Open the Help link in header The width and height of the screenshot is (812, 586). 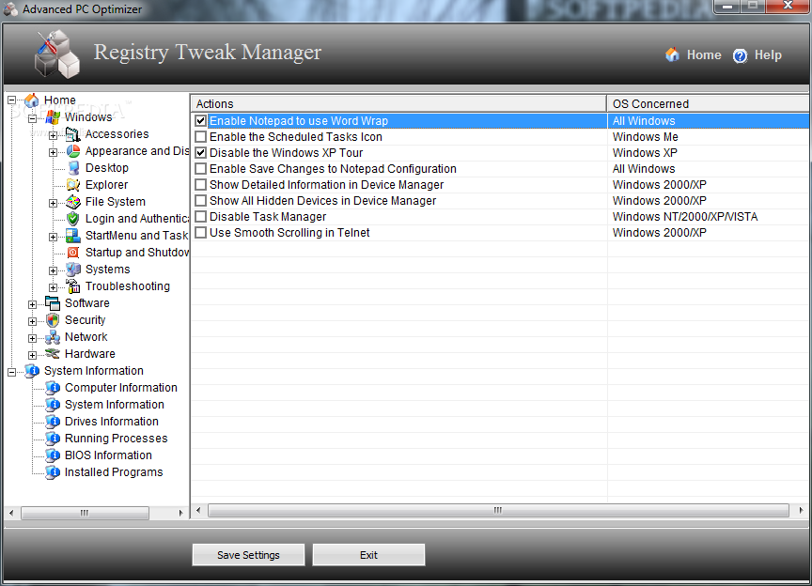pyautogui.click(x=768, y=54)
